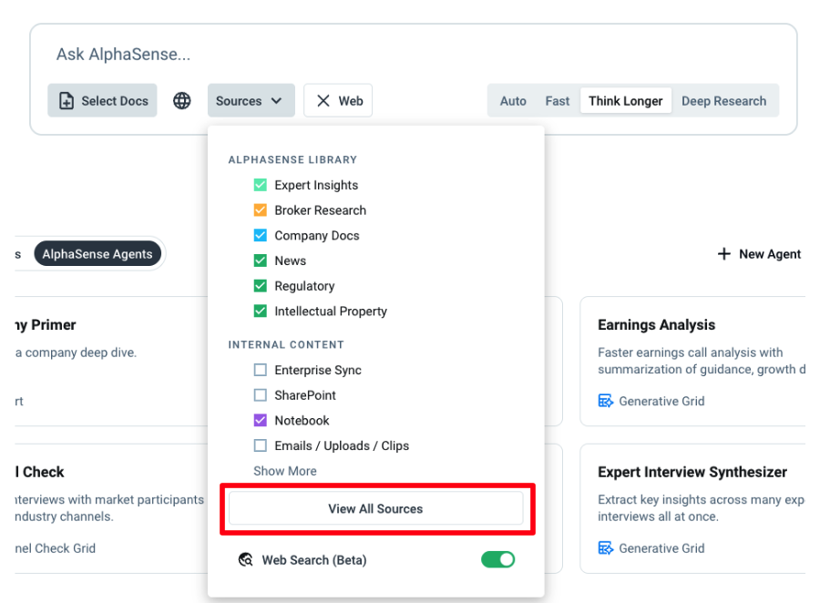Expand the list with Show More

[285, 471]
